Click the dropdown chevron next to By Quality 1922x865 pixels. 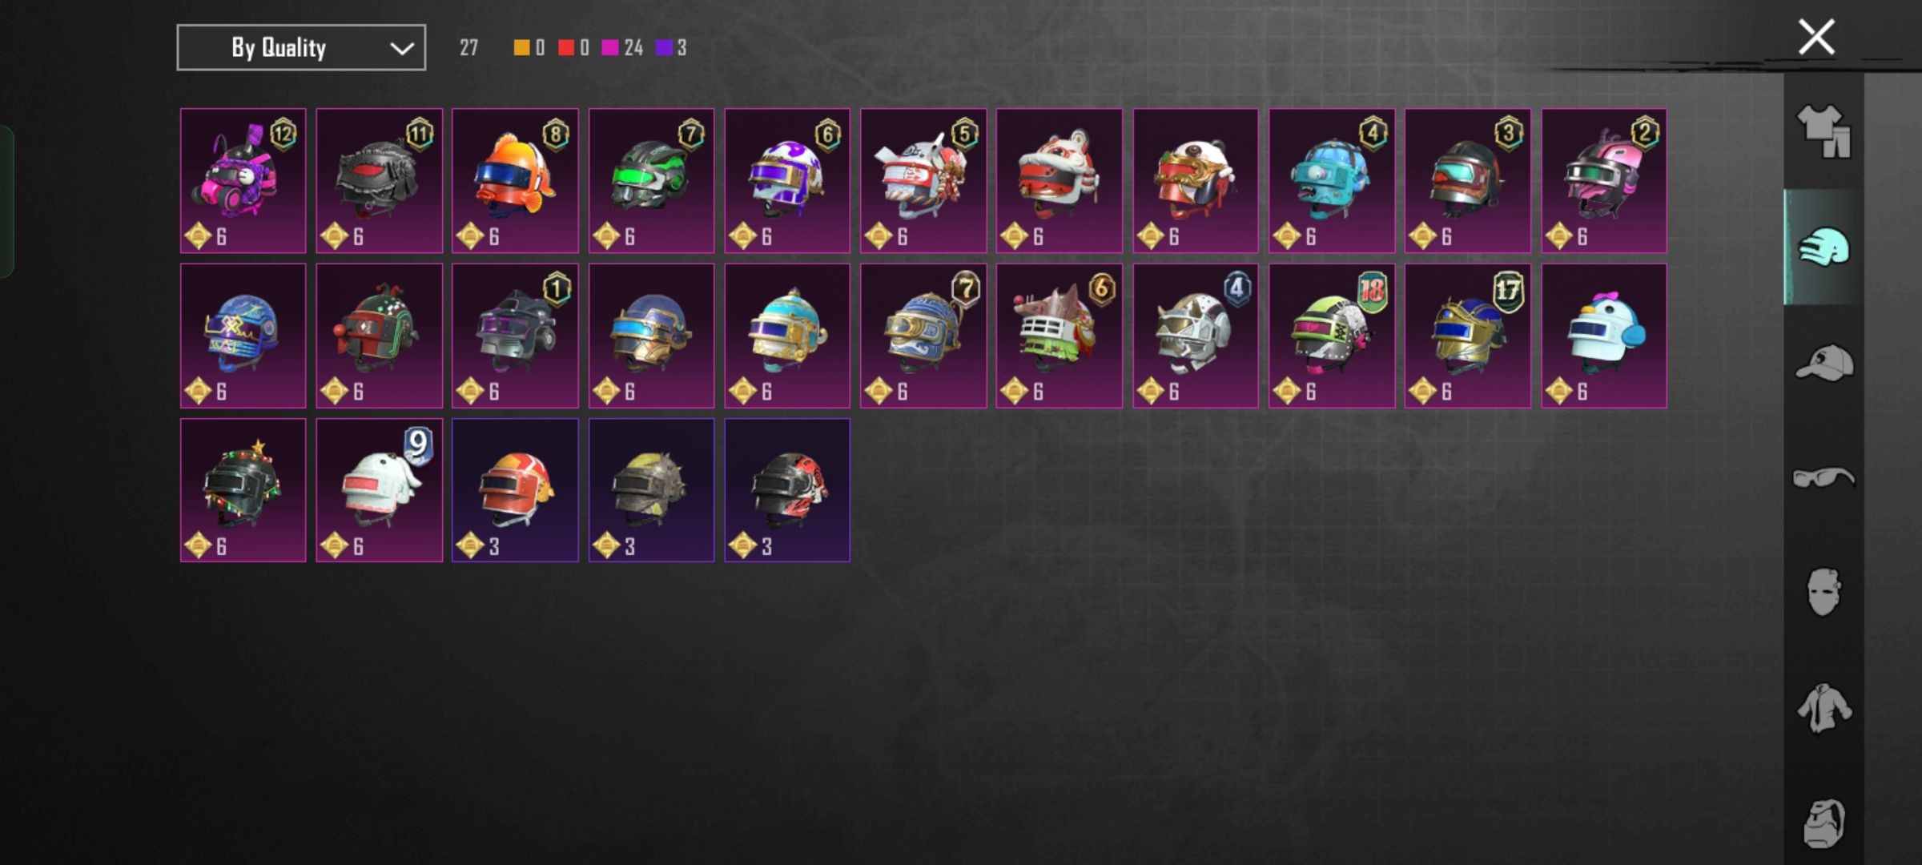coord(401,49)
